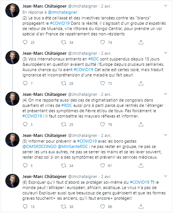Retweet tweet (5) showing 24 retweets
The image size is (173, 213).
(64, 165)
